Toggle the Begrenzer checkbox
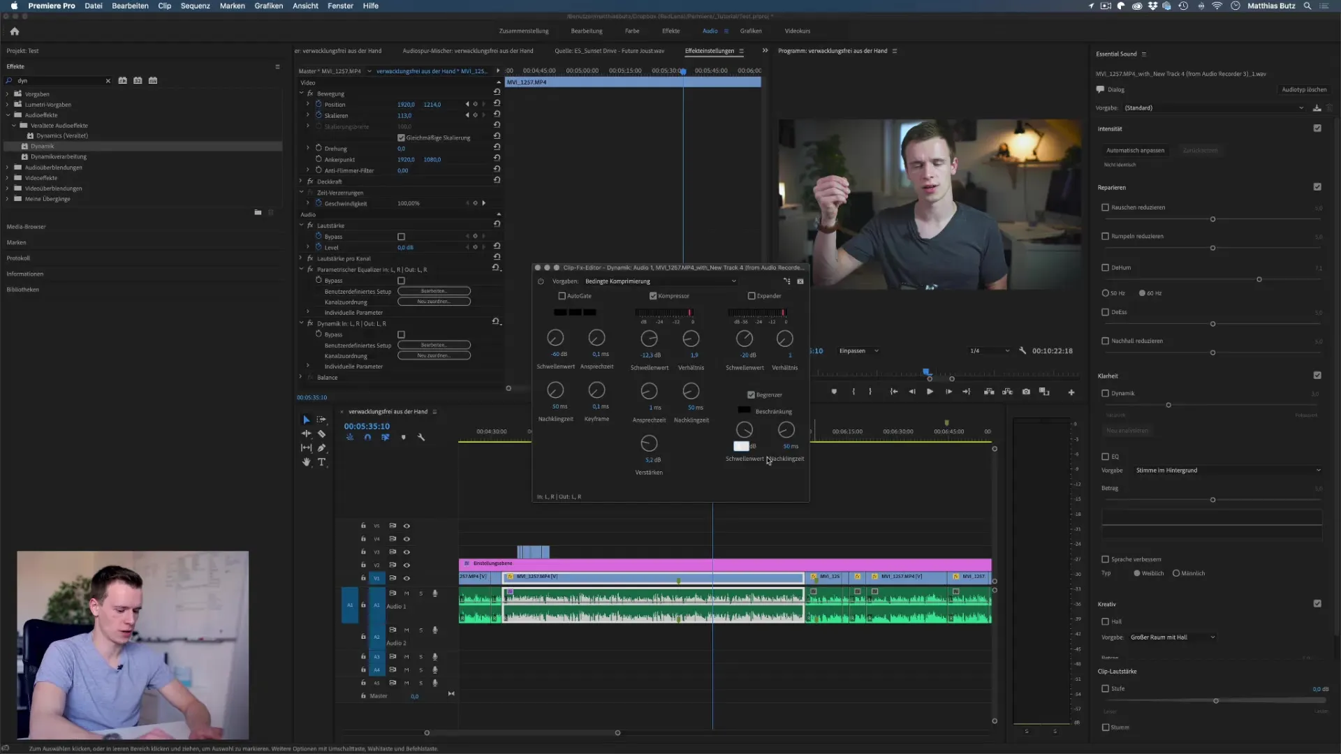The image size is (1341, 754). coord(751,395)
